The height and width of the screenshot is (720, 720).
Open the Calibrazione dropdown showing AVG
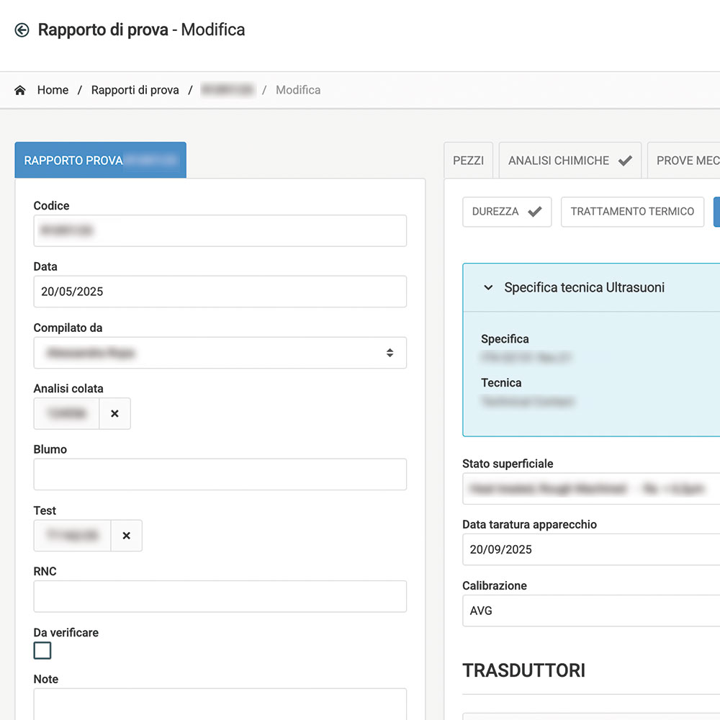click(x=590, y=611)
